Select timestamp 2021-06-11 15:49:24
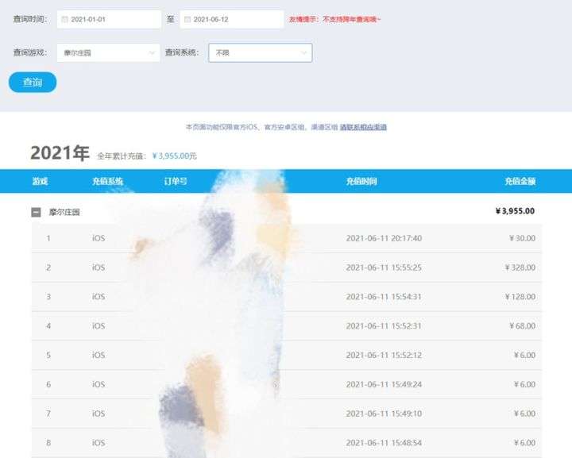Image resolution: width=572 pixels, height=458 pixels. 384,384
